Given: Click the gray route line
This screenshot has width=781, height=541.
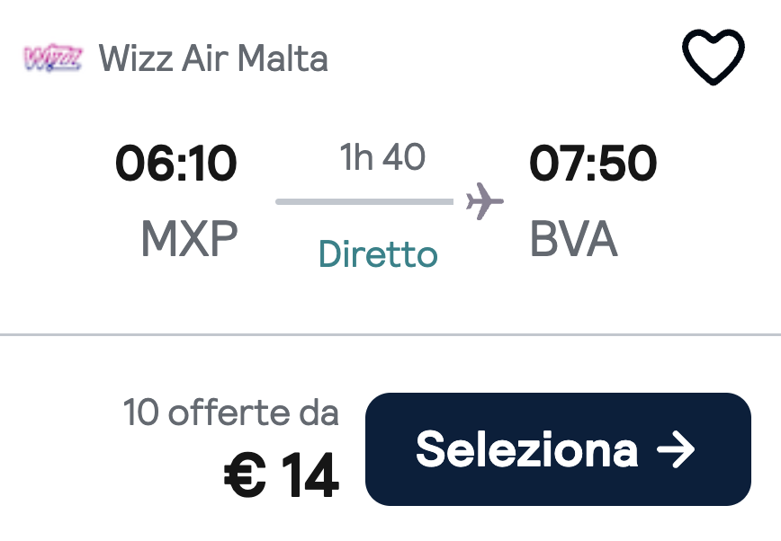Looking at the screenshot, I should coord(364,202).
